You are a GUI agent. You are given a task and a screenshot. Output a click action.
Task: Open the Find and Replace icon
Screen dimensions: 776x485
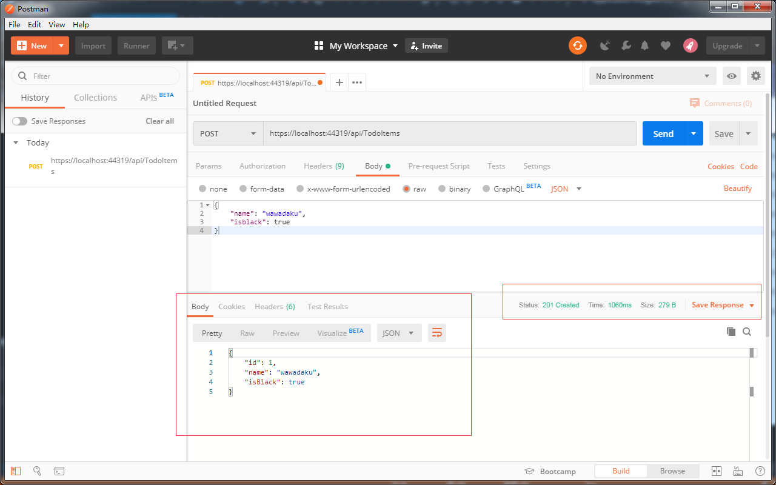click(37, 471)
